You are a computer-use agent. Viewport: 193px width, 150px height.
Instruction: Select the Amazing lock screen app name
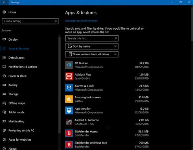[87, 97]
